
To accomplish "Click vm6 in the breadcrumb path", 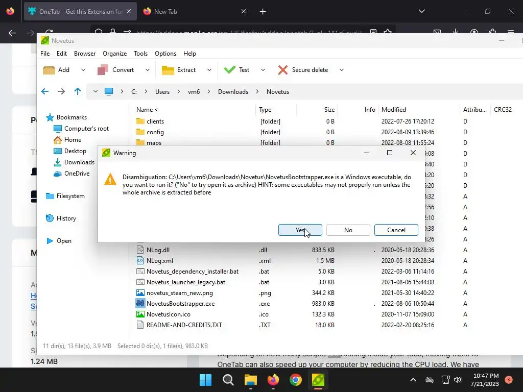I will coord(194,92).
